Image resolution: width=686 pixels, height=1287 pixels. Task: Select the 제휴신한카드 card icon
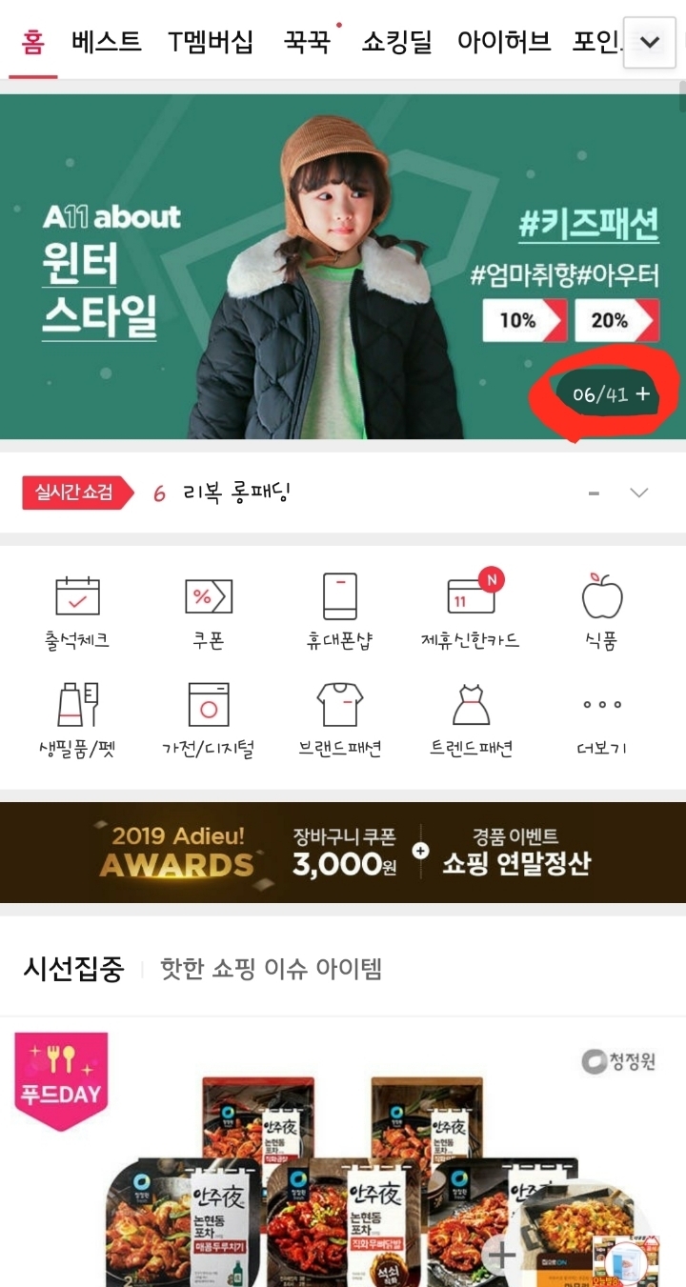tap(472, 593)
